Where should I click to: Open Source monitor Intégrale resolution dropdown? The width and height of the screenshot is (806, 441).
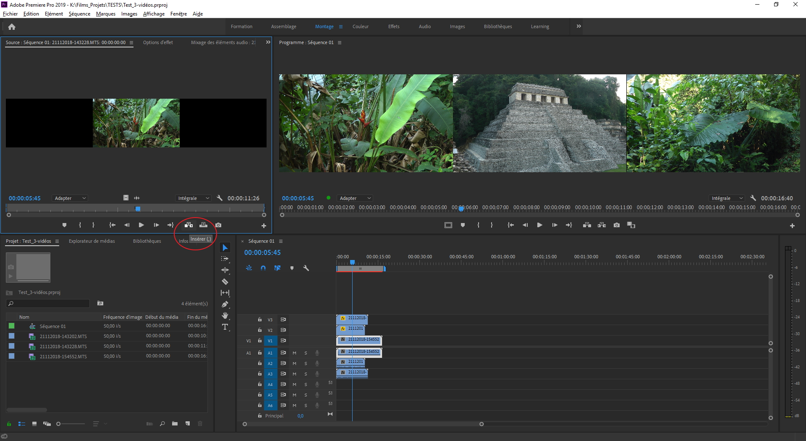point(193,198)
